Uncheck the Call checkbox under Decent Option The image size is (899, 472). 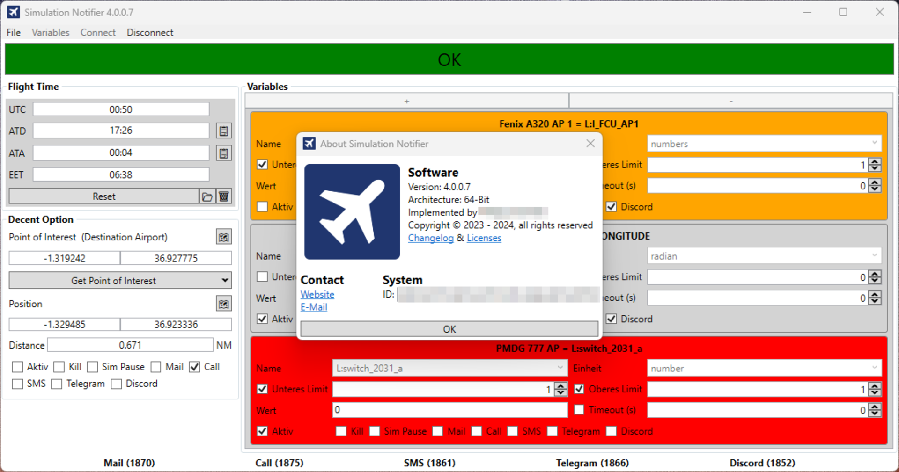[195, 367]
